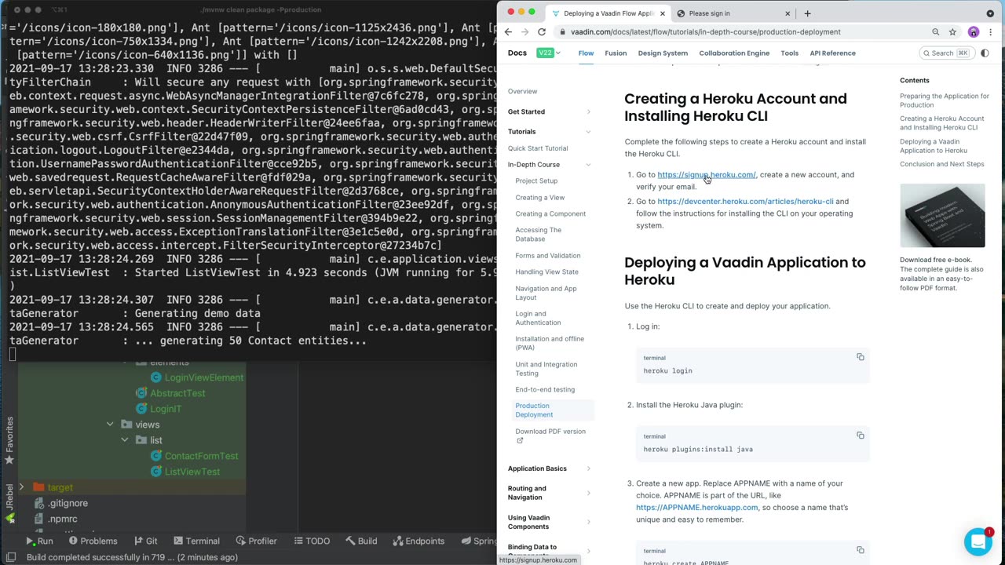Open the chat widget bubble
The height and width of the screenshot is (565, 1005).
(978, 541)
